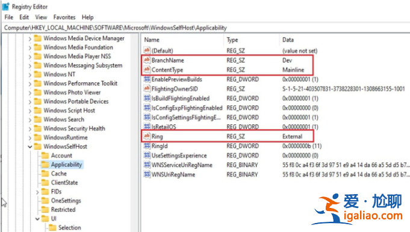Click the Registry Editor title bar icon
410x232 pixels.
(x=5, y=7)
